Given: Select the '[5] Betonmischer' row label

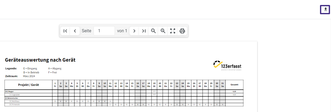Looking at the screenshot, I should (11, 98).
